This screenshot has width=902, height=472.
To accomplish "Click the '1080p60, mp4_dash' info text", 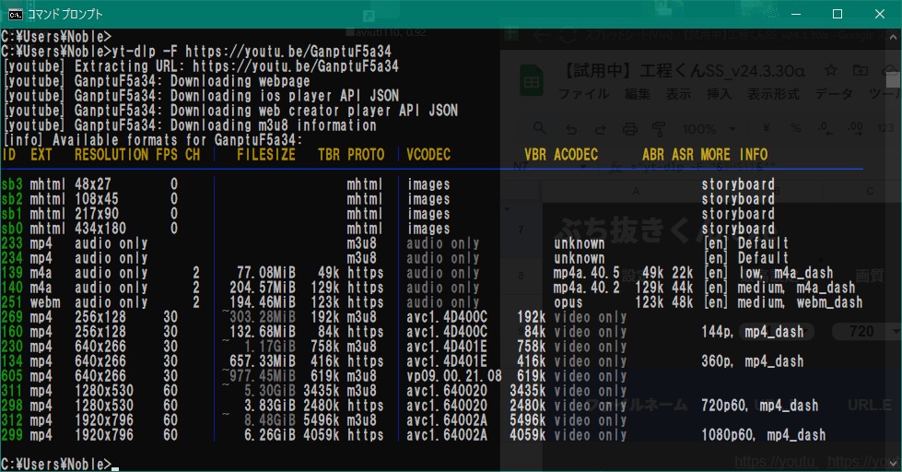I will [x=764, y=435].
